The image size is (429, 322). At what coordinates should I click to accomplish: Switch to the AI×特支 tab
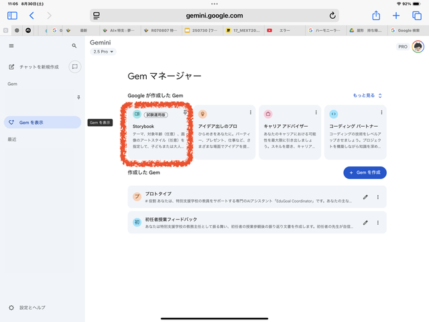pos(120,30)
